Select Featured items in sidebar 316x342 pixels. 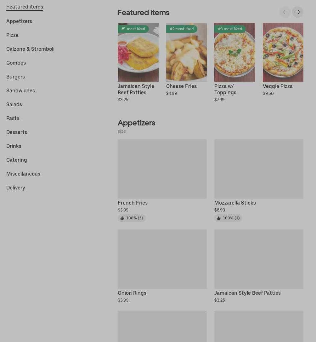[25, 7]
